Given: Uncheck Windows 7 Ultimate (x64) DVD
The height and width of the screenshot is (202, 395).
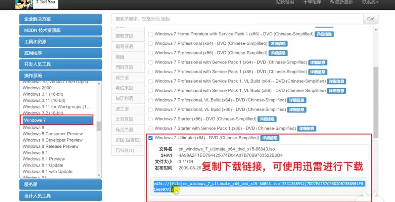Looking at the screenshot, I should pos(150,138).
